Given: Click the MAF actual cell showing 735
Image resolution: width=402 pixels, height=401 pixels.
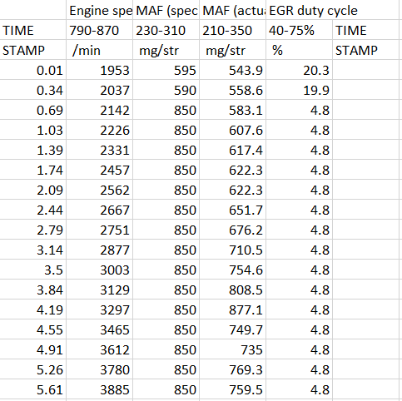Looking at the screenshot, I should point(233,349).
